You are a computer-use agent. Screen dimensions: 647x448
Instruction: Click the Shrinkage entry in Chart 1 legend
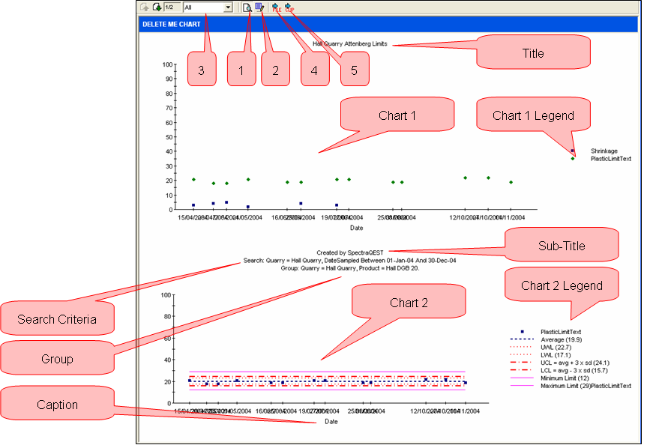[x=604, y=151]
